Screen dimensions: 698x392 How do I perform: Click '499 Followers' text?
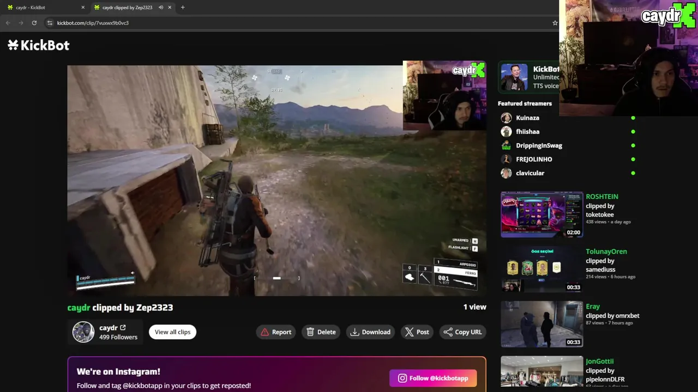(x=118, y=338)
